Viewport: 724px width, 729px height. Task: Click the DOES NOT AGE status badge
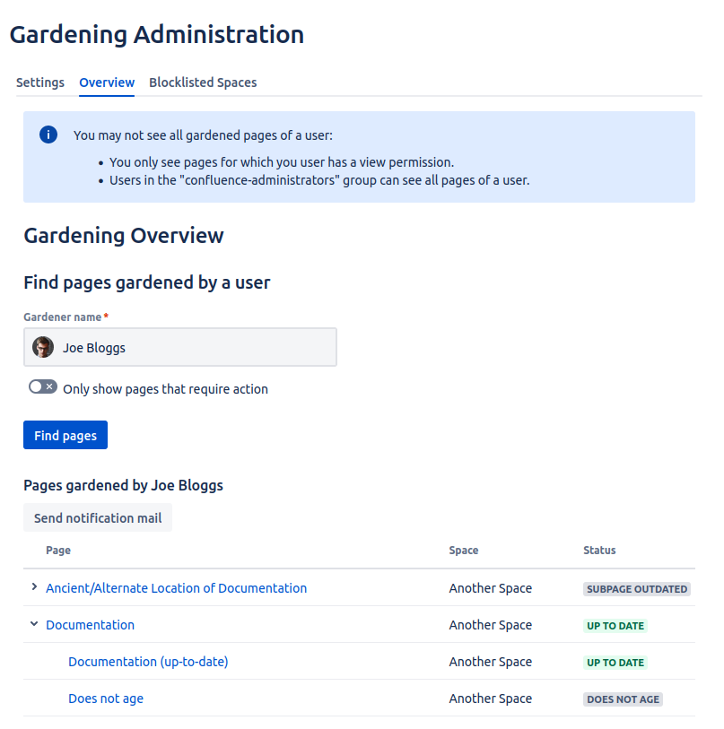pyautogui.click(x=623, y=699)
